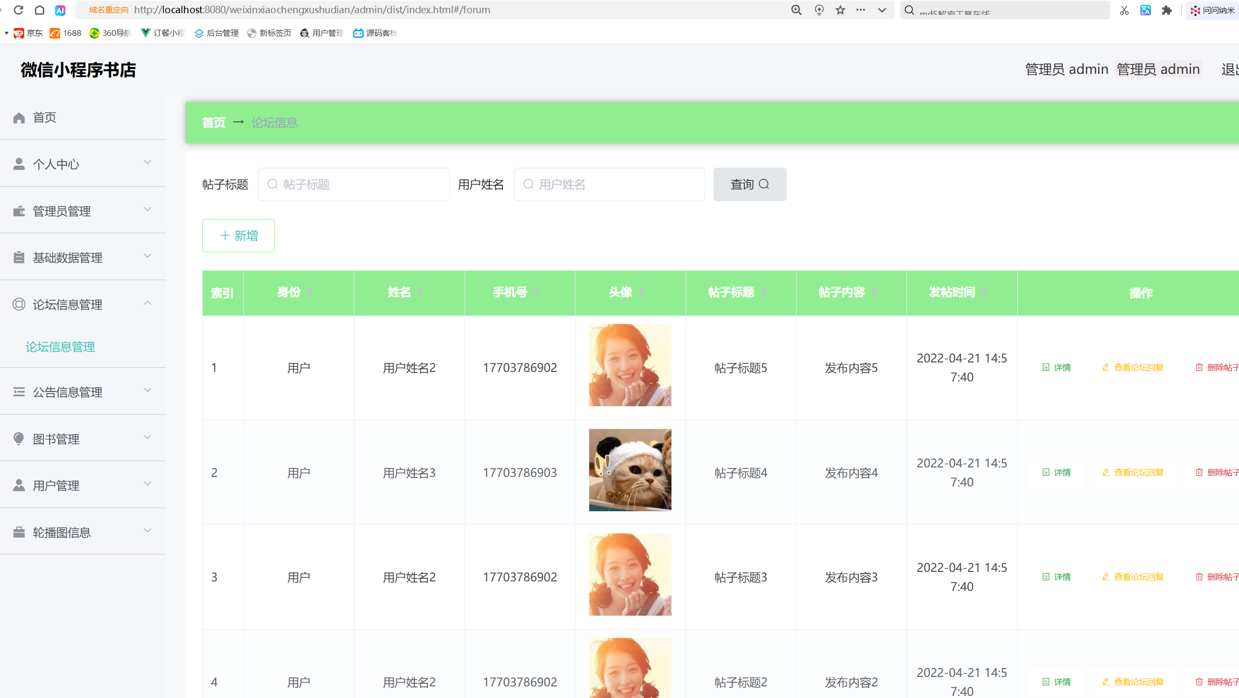The height and width of the screenshot is (698, 1239).
Task: Click the 公告信息管理 list icon
Action: click(x=18, y=391)
